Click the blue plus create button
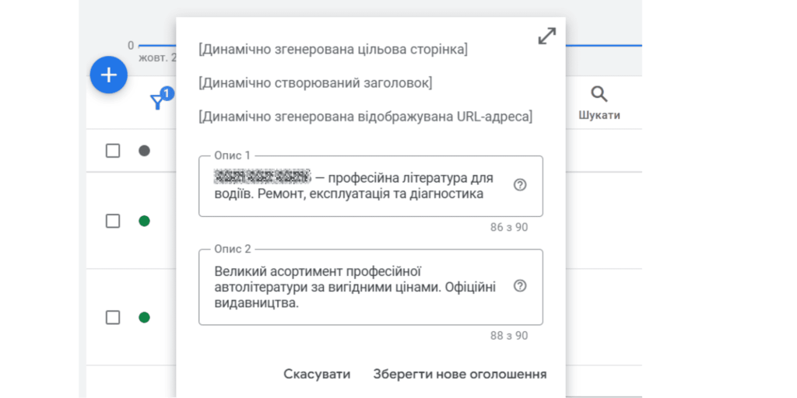This screenshot has width=797, height=398. point(108,75)
